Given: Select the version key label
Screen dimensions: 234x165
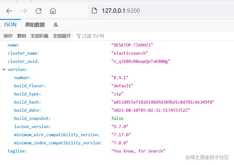Looking at the screenshot, I should (x=17, y=70).
